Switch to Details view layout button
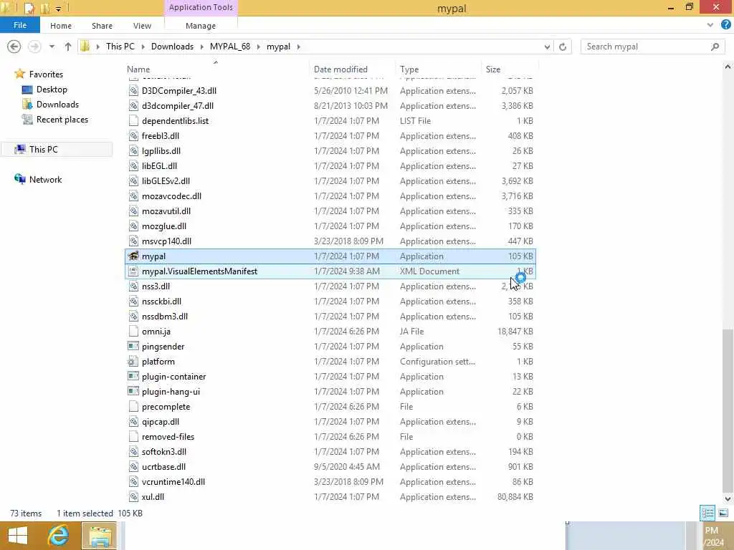Viewport: 734px width, 550px height. click(707, 513)
